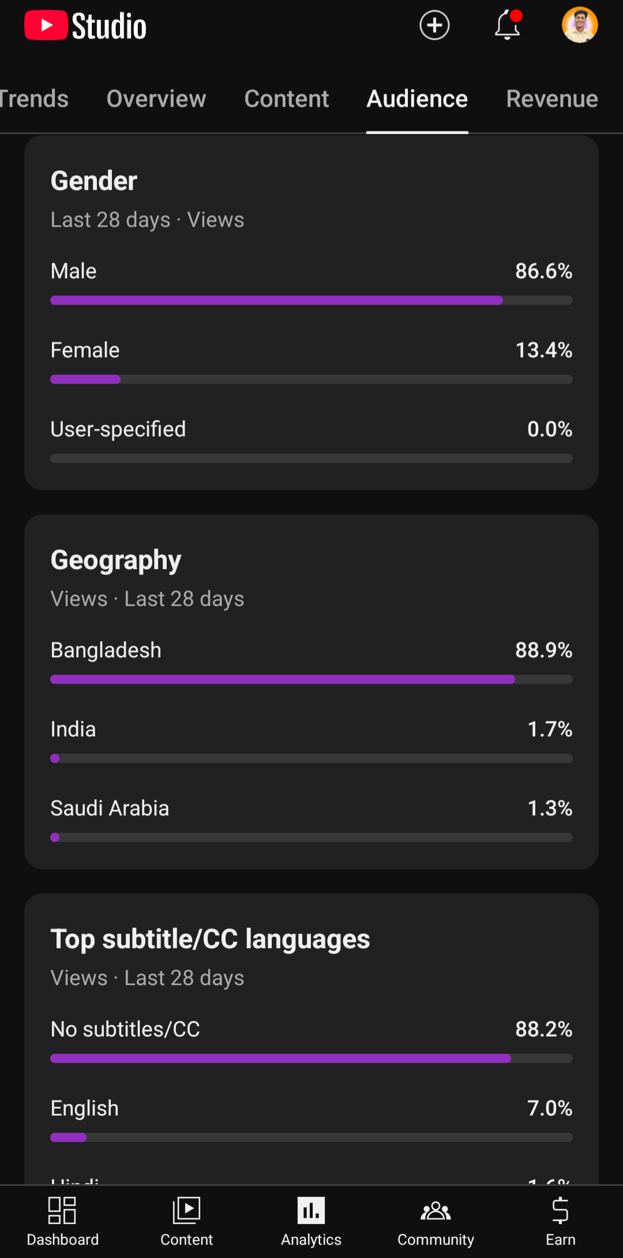
Task: Open the Geography card heading
Action: [116, 560]
